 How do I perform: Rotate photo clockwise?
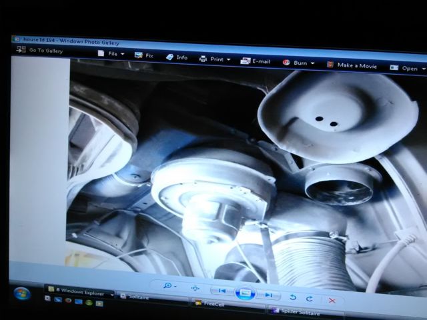pyautogui.click(x=310, y=299)
